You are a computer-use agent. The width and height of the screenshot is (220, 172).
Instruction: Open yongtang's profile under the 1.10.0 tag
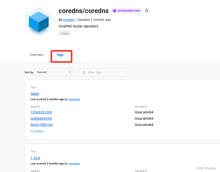[x=74, y=163]
